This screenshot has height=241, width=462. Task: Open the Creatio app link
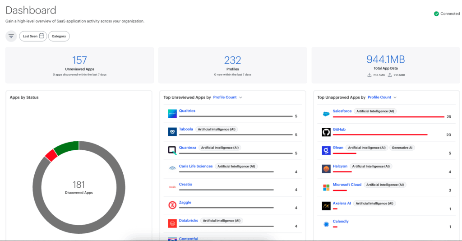click(x=185, y=184)
